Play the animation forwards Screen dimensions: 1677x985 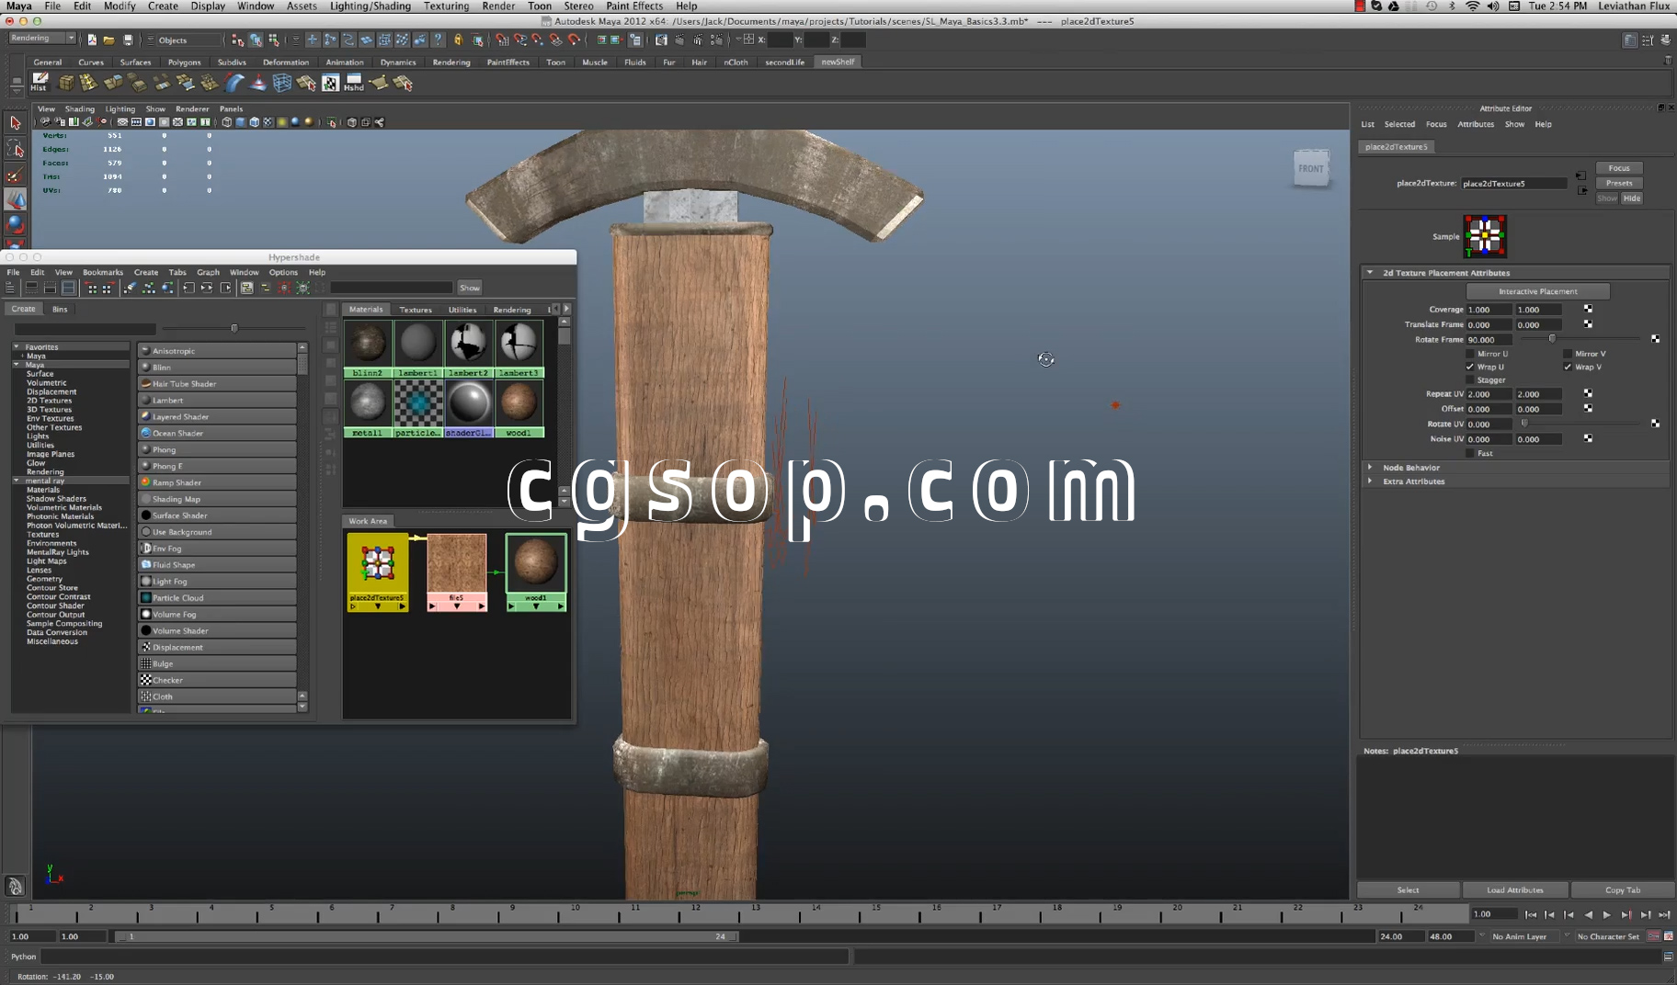1606,914
